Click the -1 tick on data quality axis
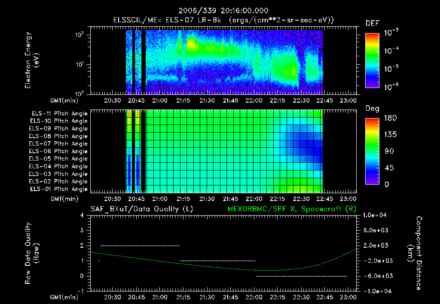Image resolution: width=440 pixels, height=304 pixels. [x=80, y=291]
